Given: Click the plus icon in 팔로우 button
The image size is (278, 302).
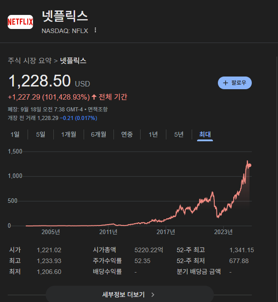Looking at the screenshot, I should point(225,83).
